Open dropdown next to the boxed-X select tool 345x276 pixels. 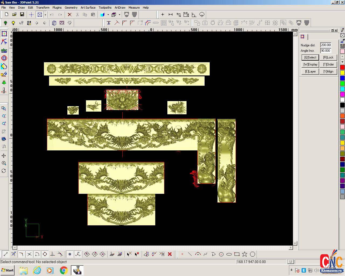tap(45, 15)
